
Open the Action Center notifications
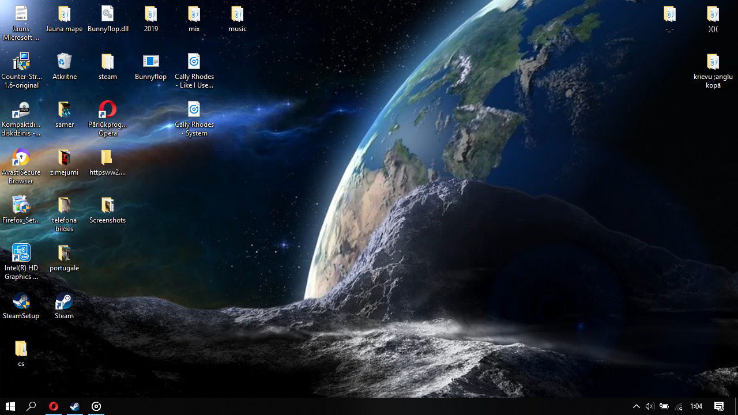(719, 406)
